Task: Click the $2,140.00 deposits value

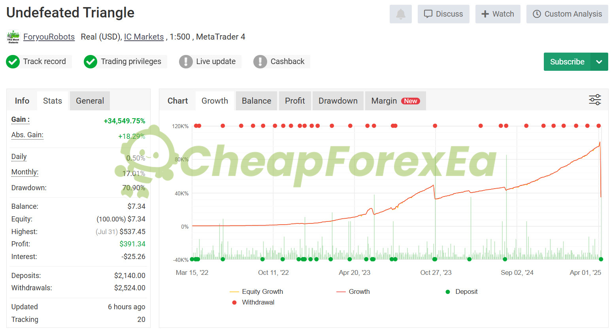Action: click(x=130, y=276)
